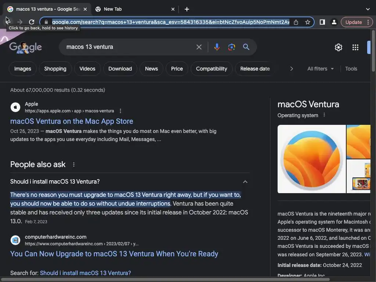Open Chrome three-dot menu beside Update
376x282 pixels.
(368, 22)
